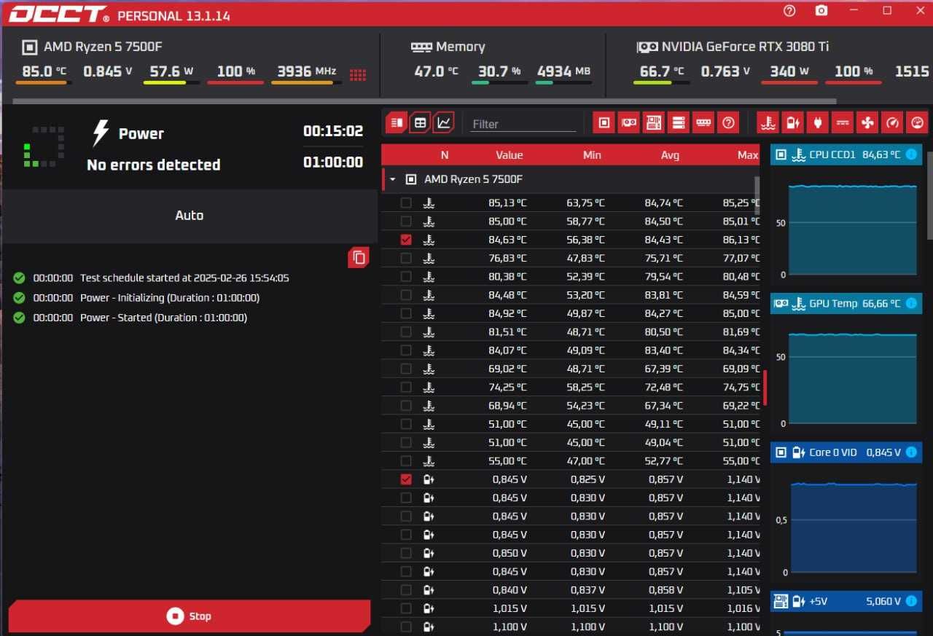Check the 1,015 V voltage row
This screenshot has height=636, width=933.
(406, 608)
